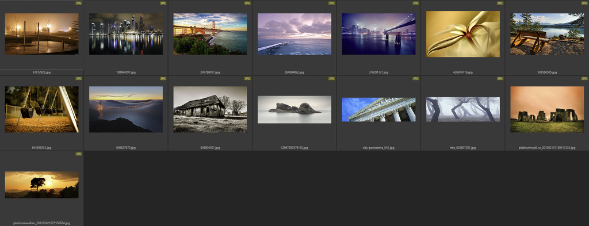Click the JPG badge on 644393333.jpg
The height and width of the screenshot is (226, 589).
pos(79,78)
